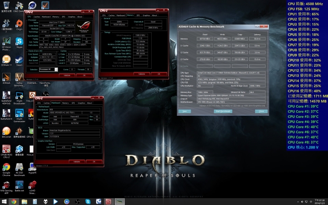
Task: Click the CPU Type field in AIDA64
Action: [x=231, y=73]
